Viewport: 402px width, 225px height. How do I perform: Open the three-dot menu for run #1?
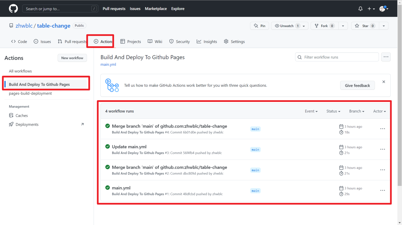(x=383, y=190)
